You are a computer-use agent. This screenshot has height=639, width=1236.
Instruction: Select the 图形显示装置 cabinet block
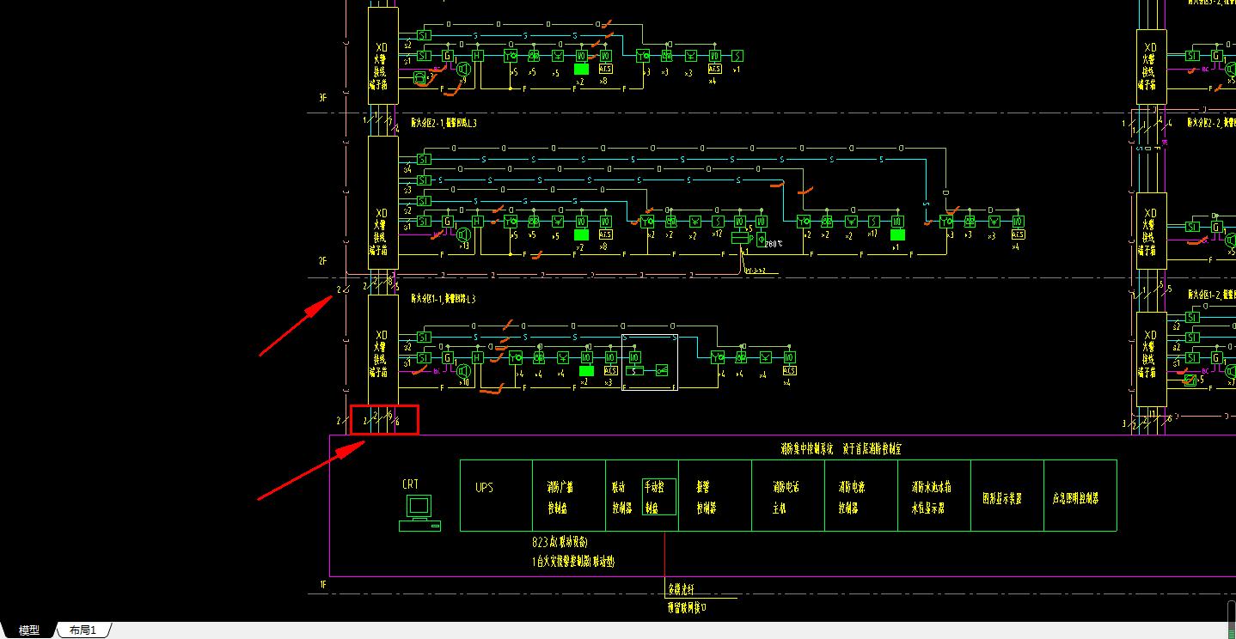[1007, 496]
